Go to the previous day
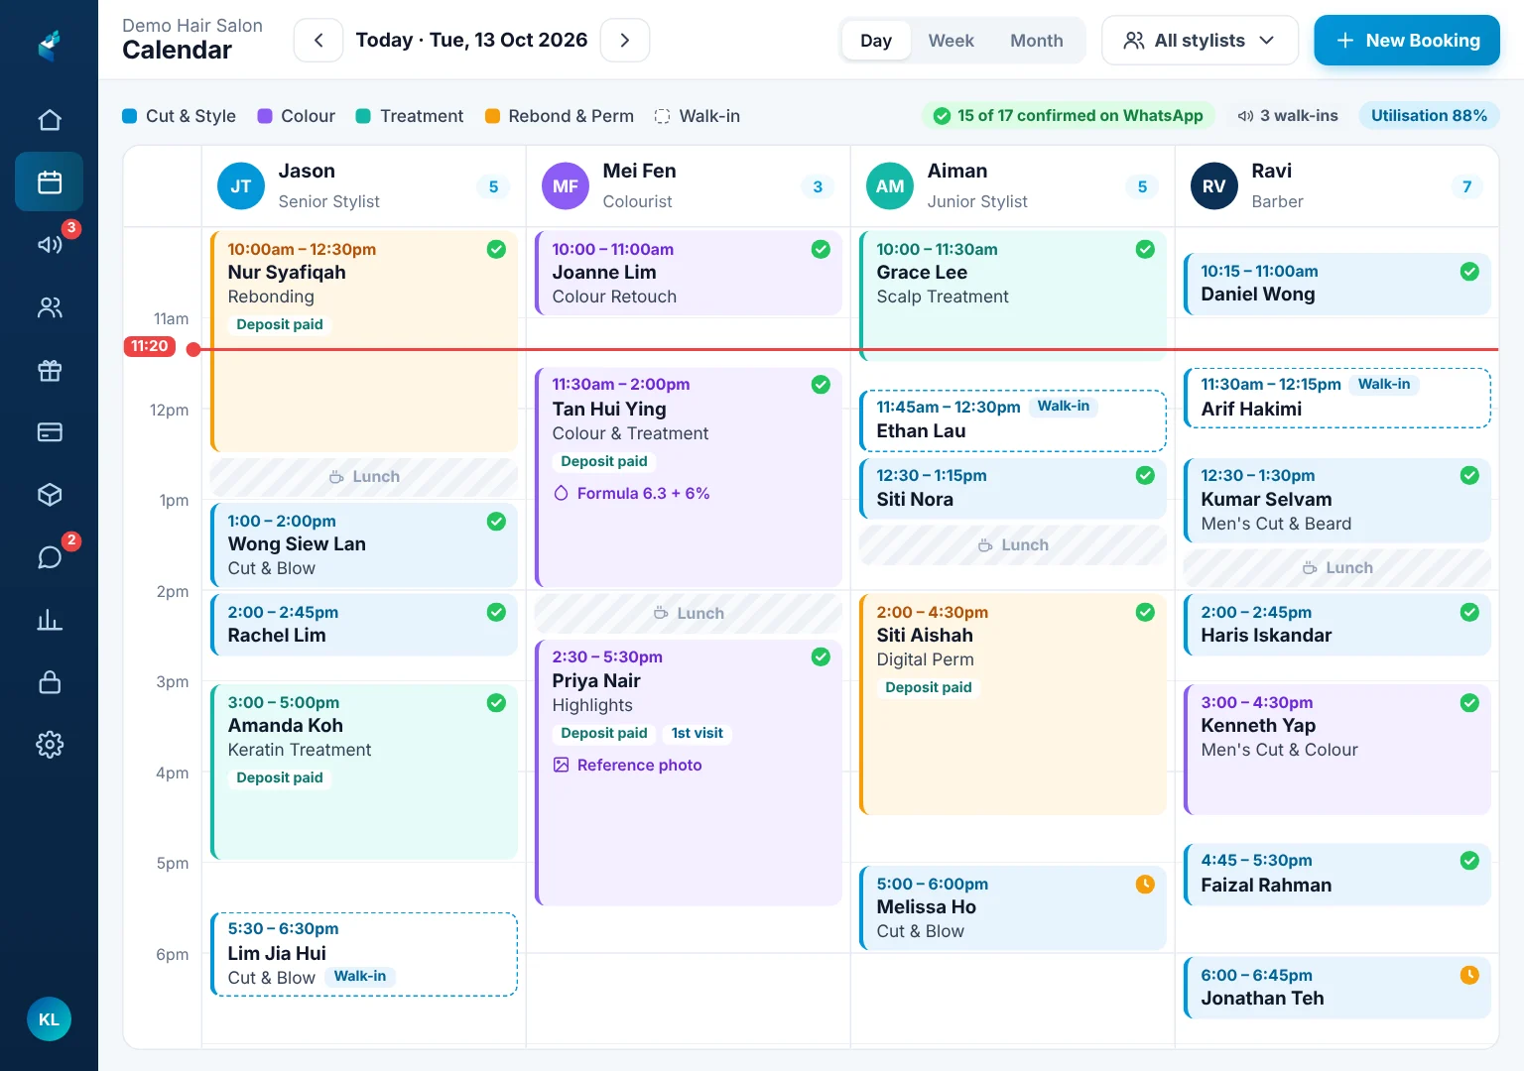Screen dimensions: 1524x1071 pos(318,41)
